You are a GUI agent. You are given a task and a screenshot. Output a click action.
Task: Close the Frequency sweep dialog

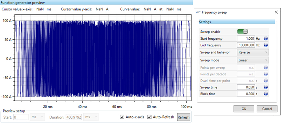click(276, 12)
